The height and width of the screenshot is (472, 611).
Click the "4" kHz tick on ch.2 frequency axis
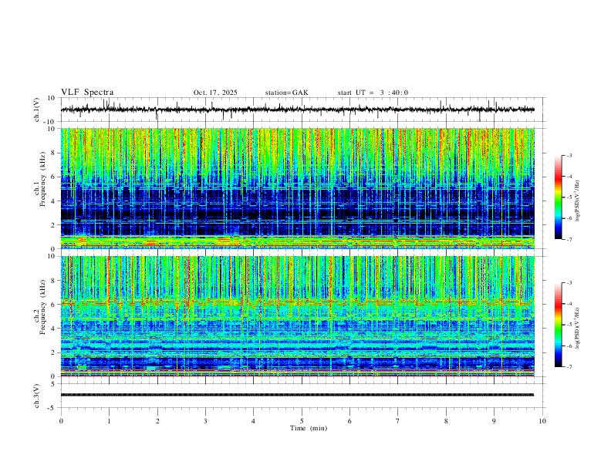(x=54, y=329)
